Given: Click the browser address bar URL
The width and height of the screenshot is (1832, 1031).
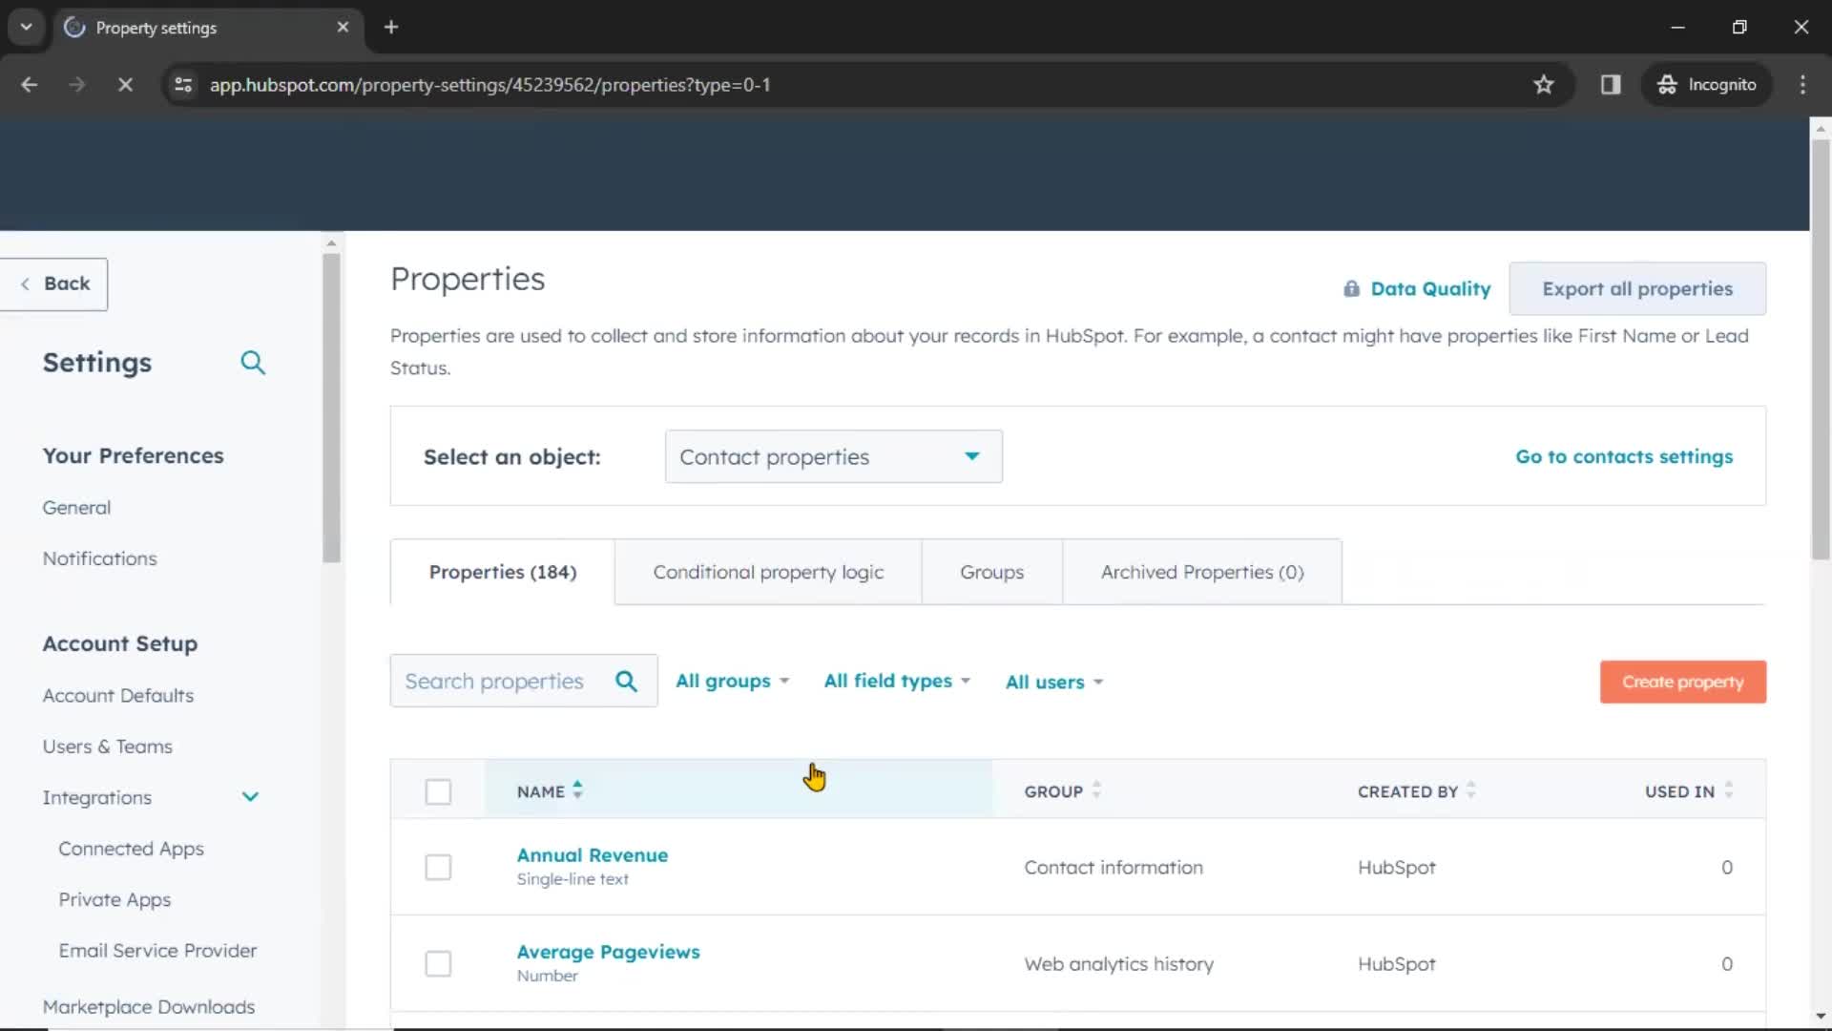Looking at the screenshot, I should (489, 85).
